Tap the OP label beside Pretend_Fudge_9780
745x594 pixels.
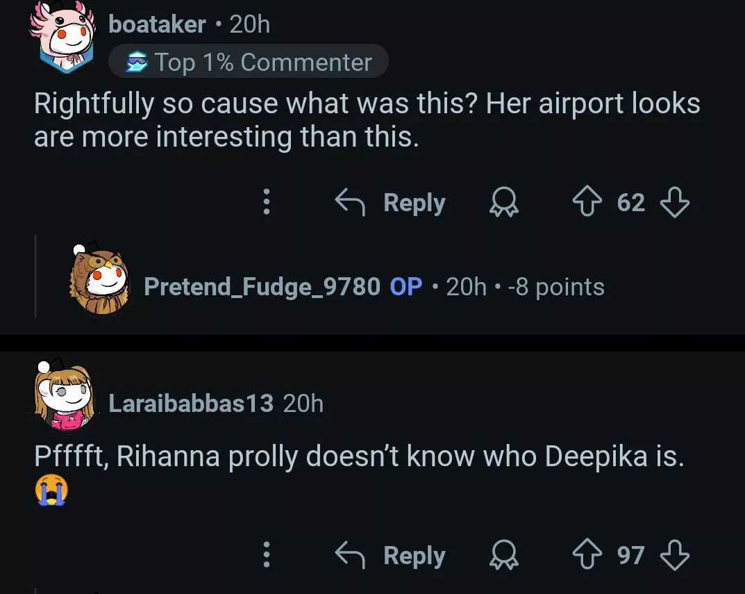(406, 286)
